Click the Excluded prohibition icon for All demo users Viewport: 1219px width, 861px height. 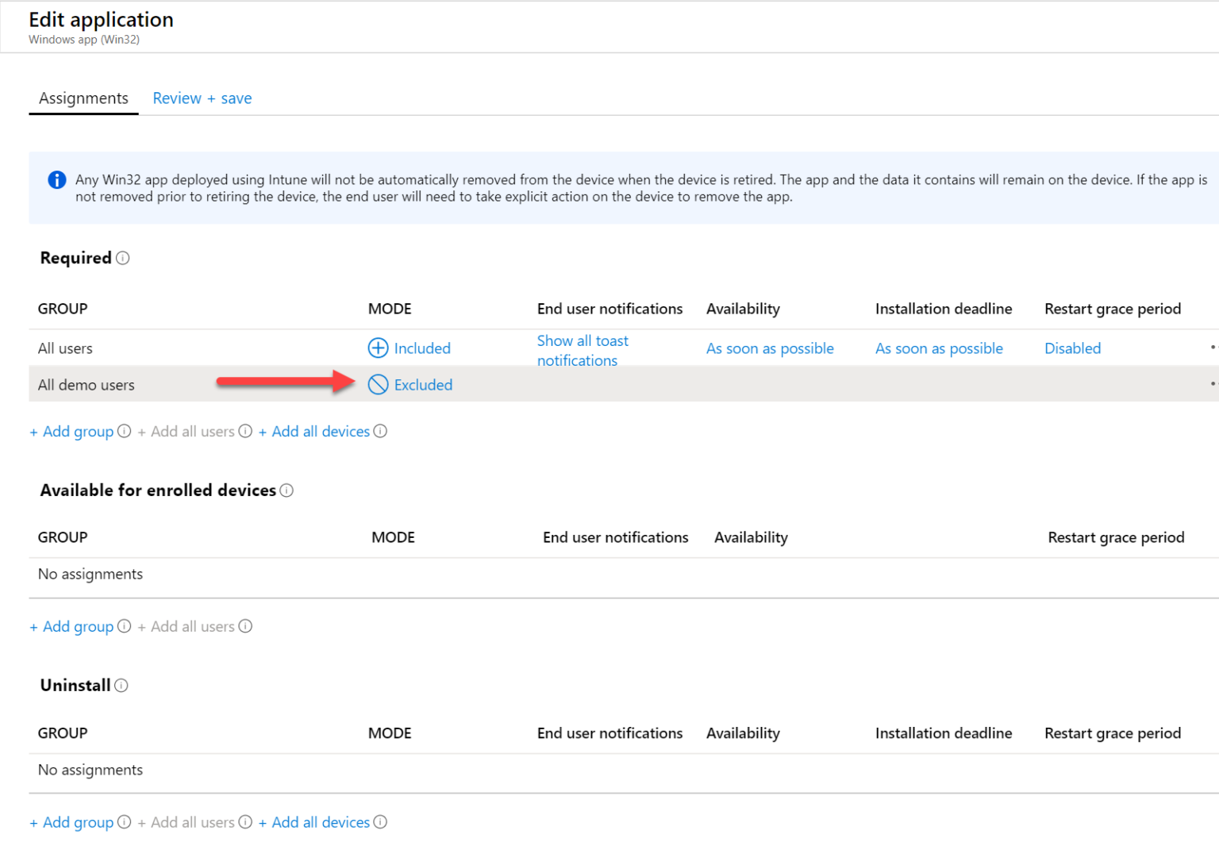point(378,384)
